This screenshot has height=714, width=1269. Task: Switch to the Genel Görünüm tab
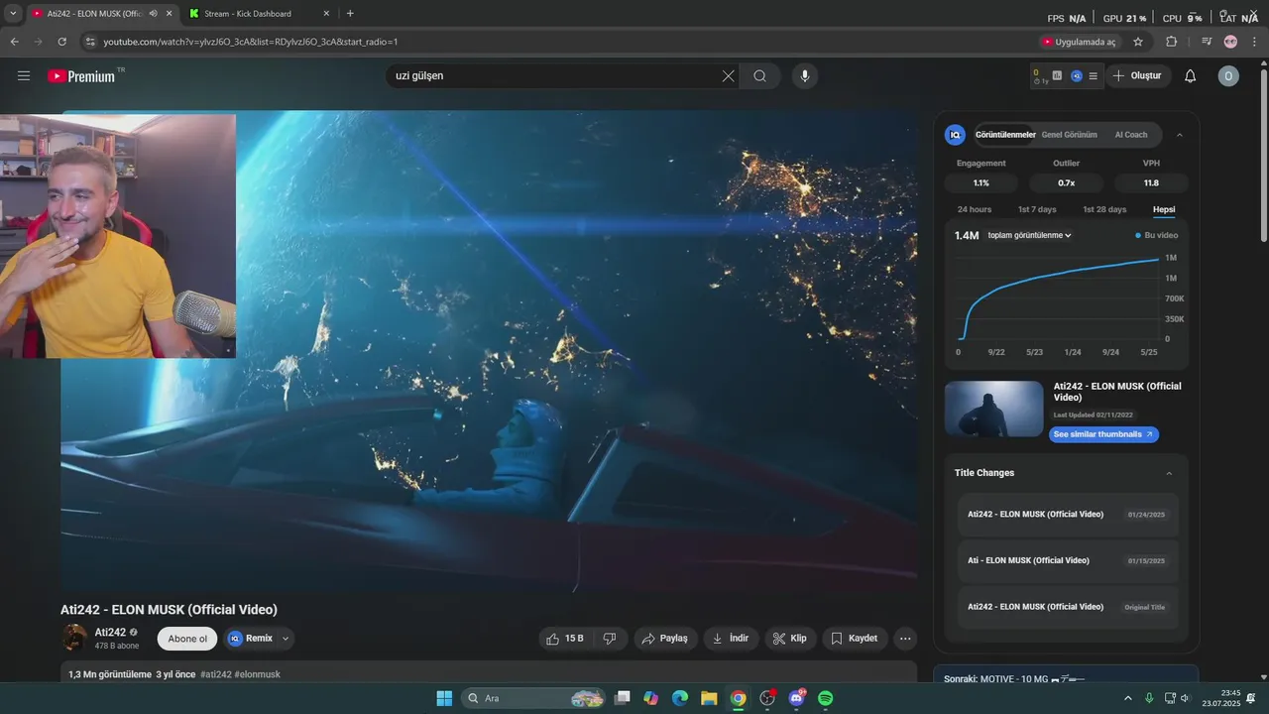(x=1069, y=135)
